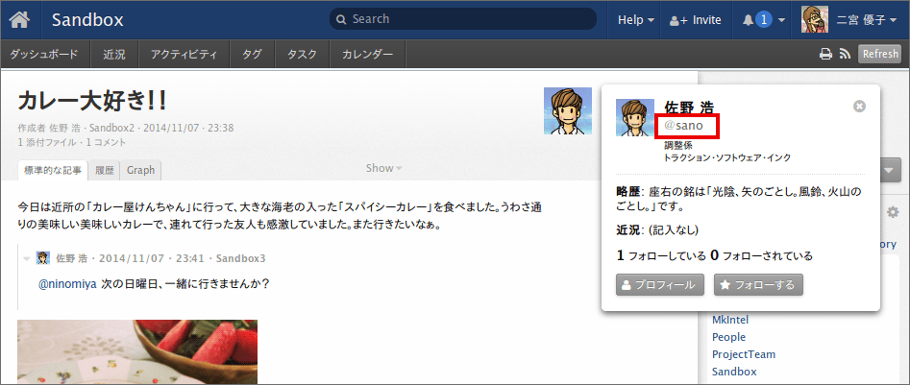The image size is (910, 385).
Task: Click the @sano username text
Action: 683,125
